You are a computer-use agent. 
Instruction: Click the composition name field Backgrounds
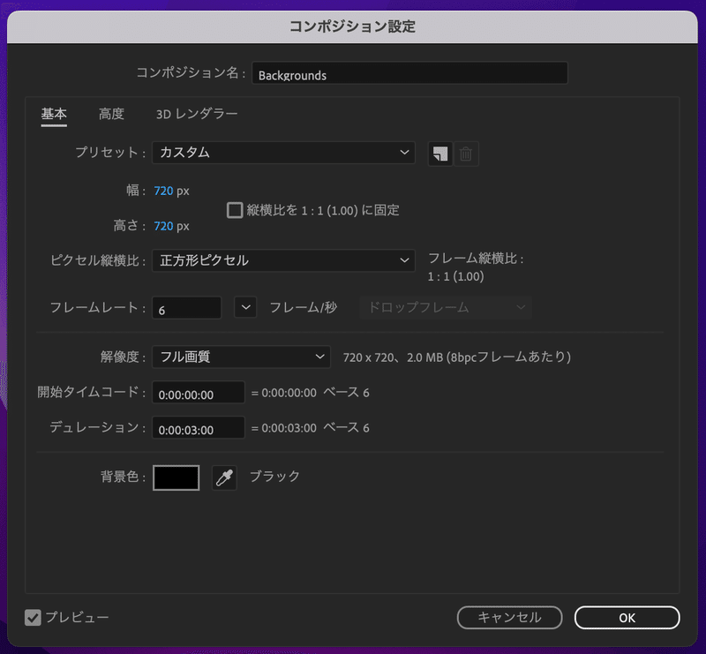click(409, 73)
